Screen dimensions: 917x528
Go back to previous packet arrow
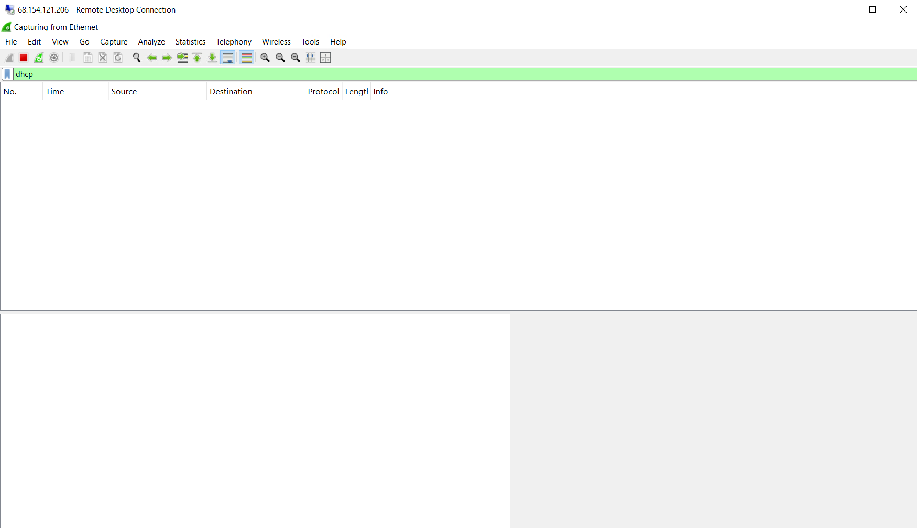coord(152,58)
